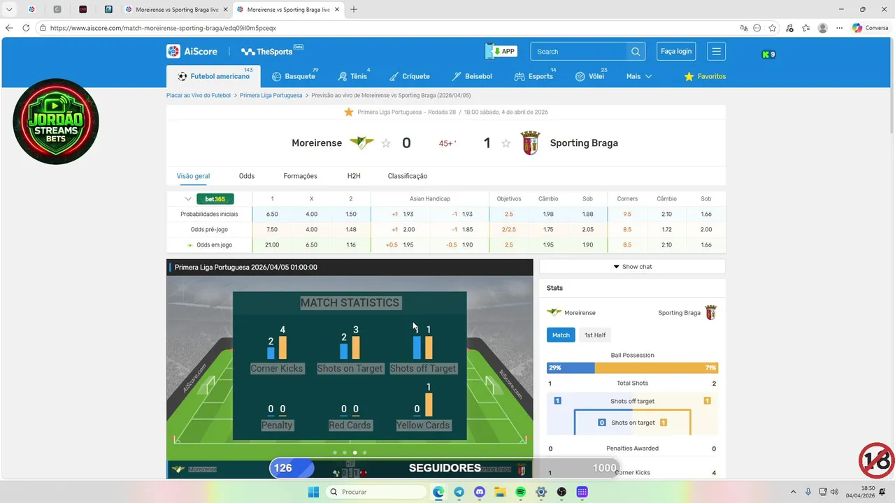The height and width of the screenshot is (503, 895).
Task: Expand the Mais sports dropdown
Action: (x=639, y=76)
